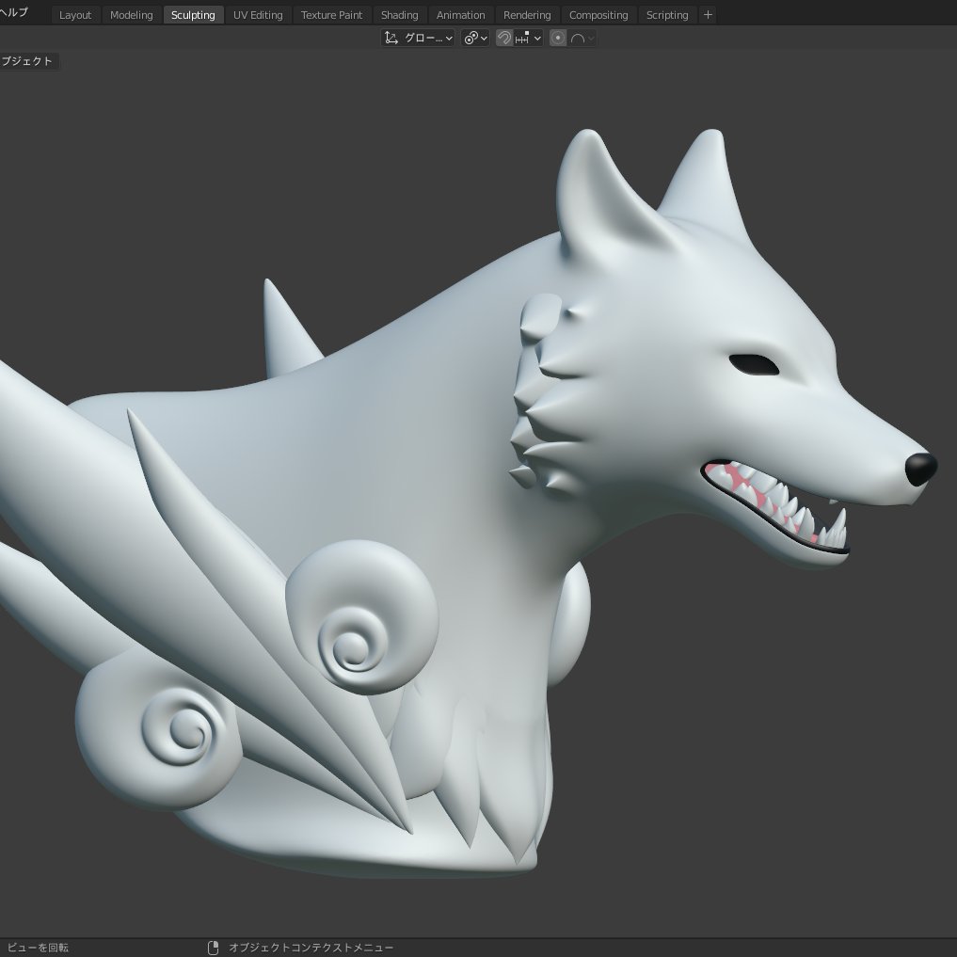Screen dimensions: 957x957
Task: Switch to the Animation workspace tab
Action: tap(460, 15)
